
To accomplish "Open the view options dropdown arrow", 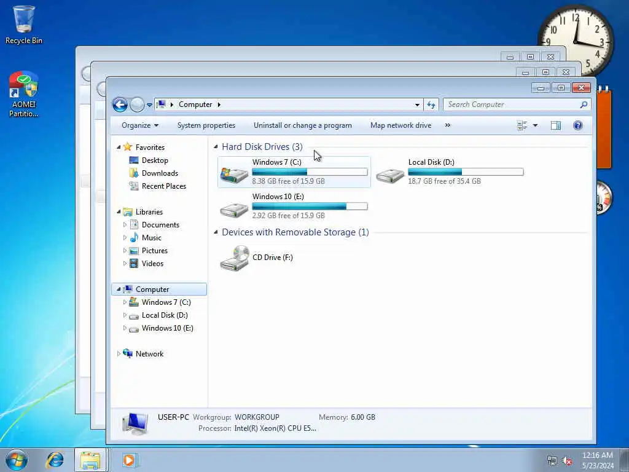I will pos(535,125).
